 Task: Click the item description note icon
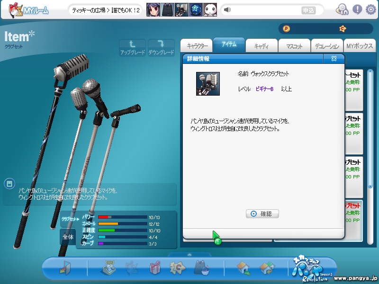[x=9, y=184]
